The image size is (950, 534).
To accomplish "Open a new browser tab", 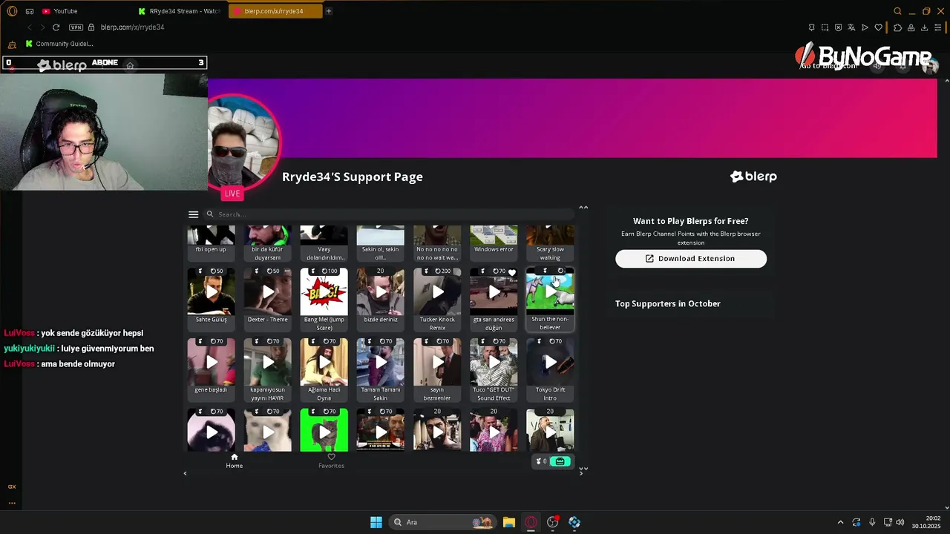I will pyautogui.click(x=329, y=11).
